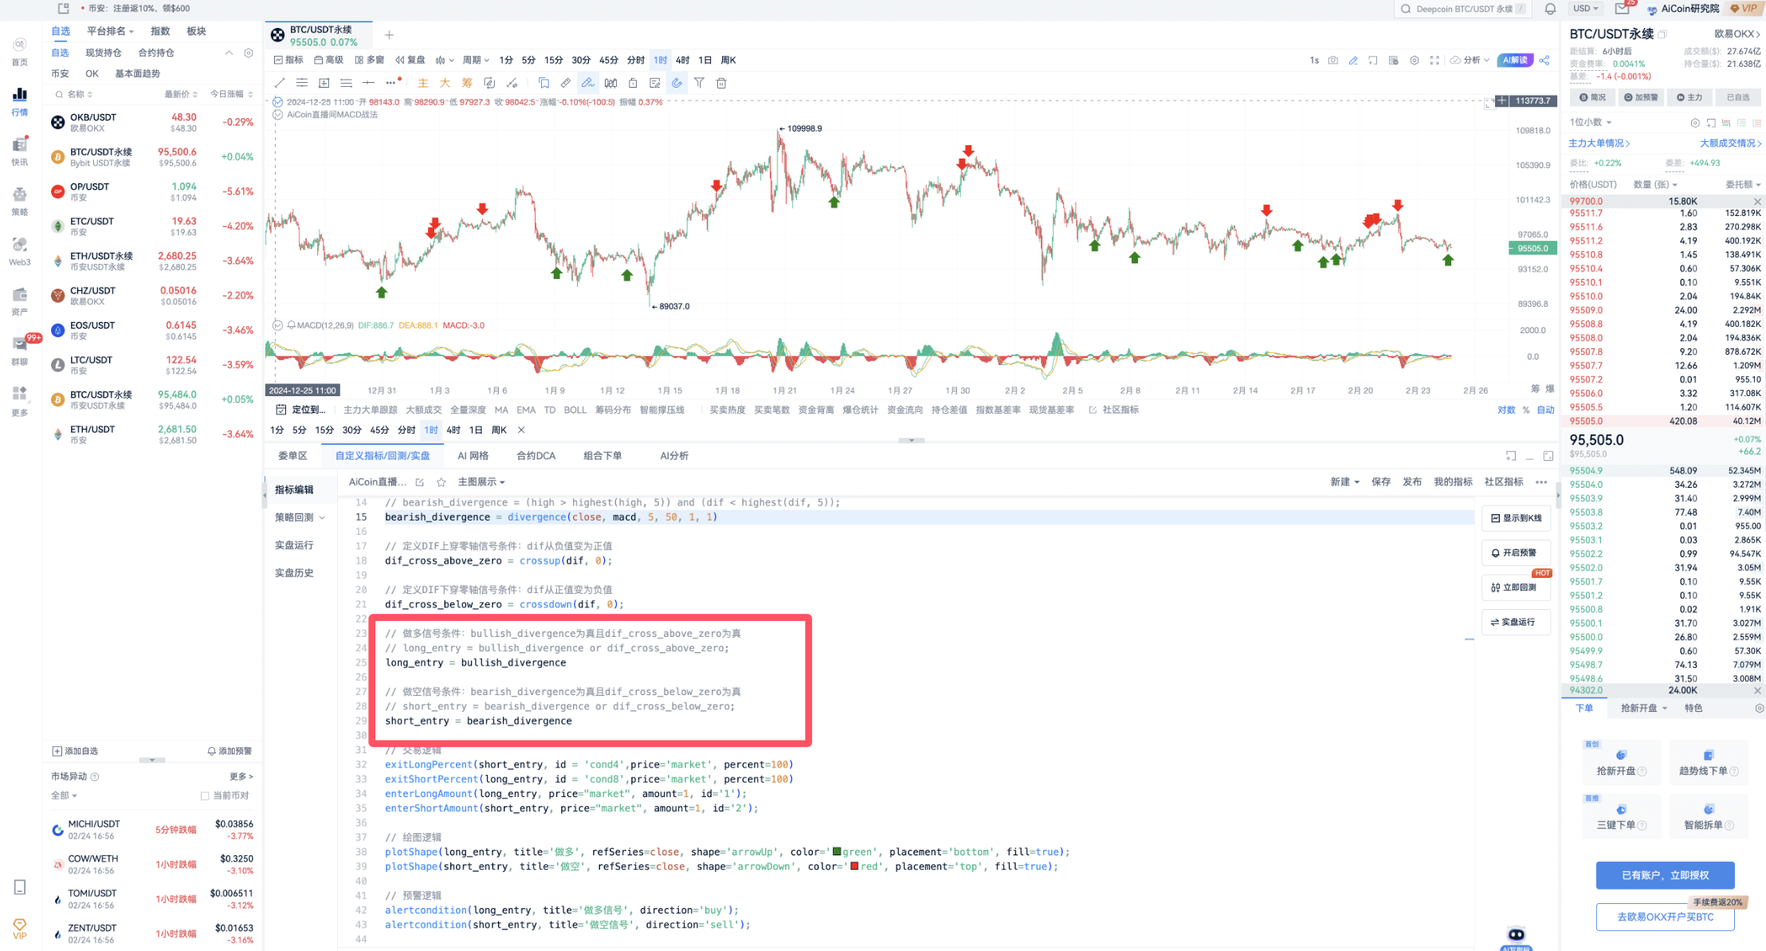This screenshot has width=1766, height=951.
Task: Switch to 委单区 tab
Action: coord(292,456)
